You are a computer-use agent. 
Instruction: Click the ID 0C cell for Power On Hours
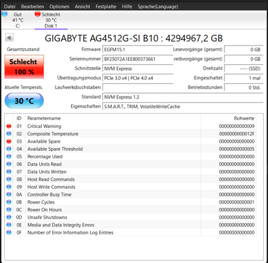(x=19, y=210)
